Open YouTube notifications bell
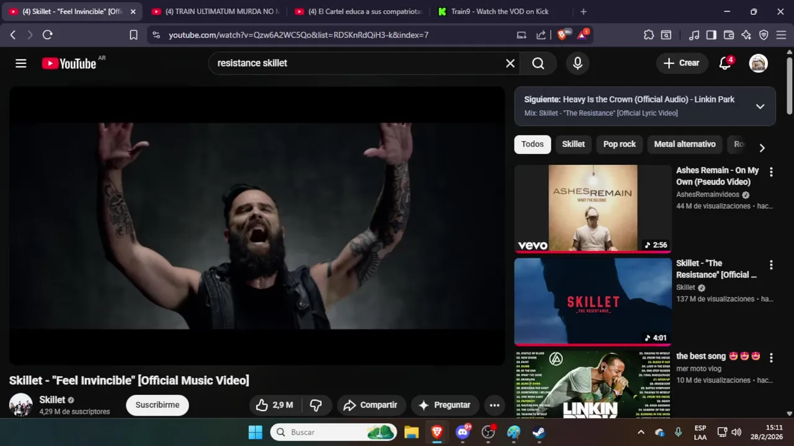Viewport: 794px width, 446px height. tap(725, 63)
